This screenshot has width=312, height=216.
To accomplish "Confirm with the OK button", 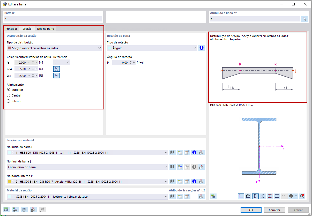I will point(251,210).
